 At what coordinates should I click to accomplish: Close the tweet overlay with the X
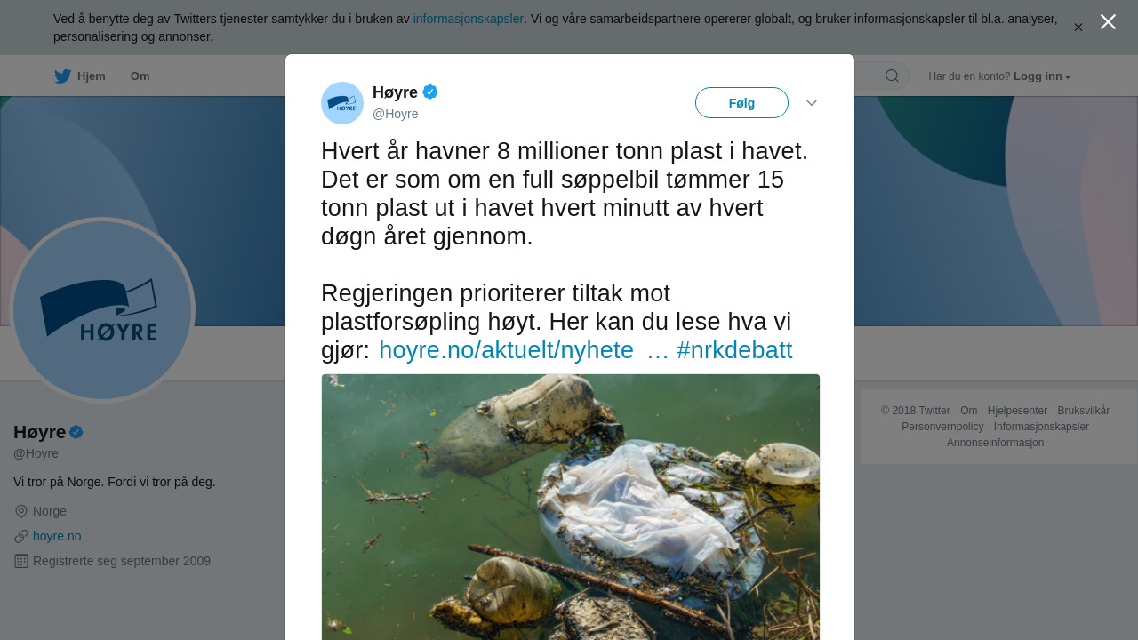coord(1108,21)
